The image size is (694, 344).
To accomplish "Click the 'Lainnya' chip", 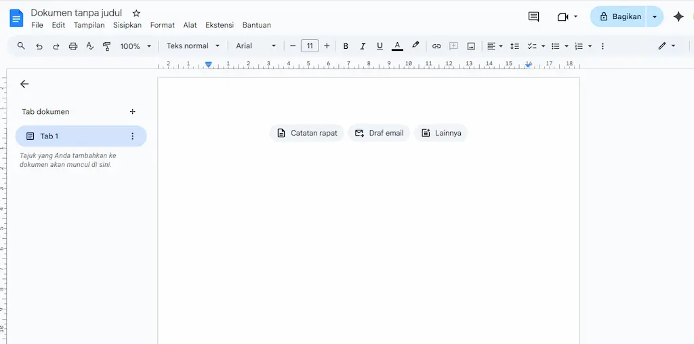I will tap(441, 133).
